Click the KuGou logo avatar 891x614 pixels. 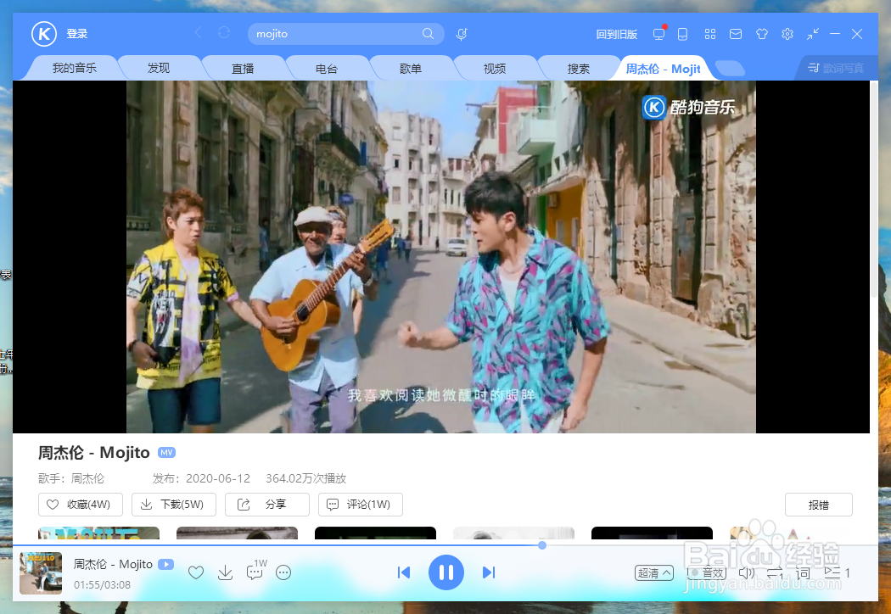coord(44,34)
